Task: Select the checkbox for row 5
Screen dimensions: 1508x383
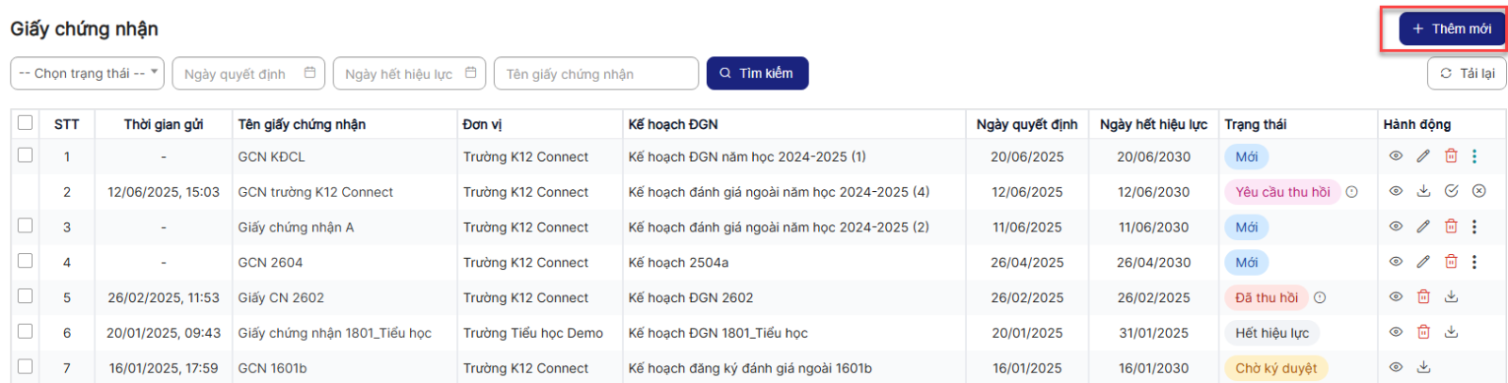Action: [x=25, y=296]
